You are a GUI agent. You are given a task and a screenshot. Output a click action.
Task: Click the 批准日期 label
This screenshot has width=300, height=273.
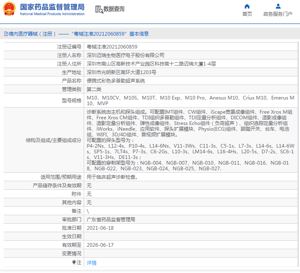coord(72,228)
